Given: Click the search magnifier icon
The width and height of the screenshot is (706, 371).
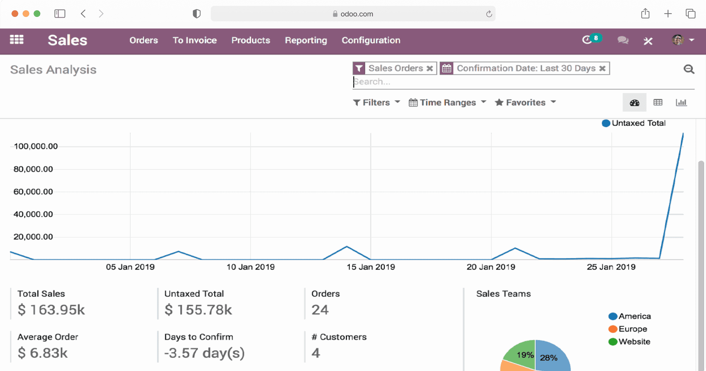Looking at the screenshot, I should click(x=689, y=69).
